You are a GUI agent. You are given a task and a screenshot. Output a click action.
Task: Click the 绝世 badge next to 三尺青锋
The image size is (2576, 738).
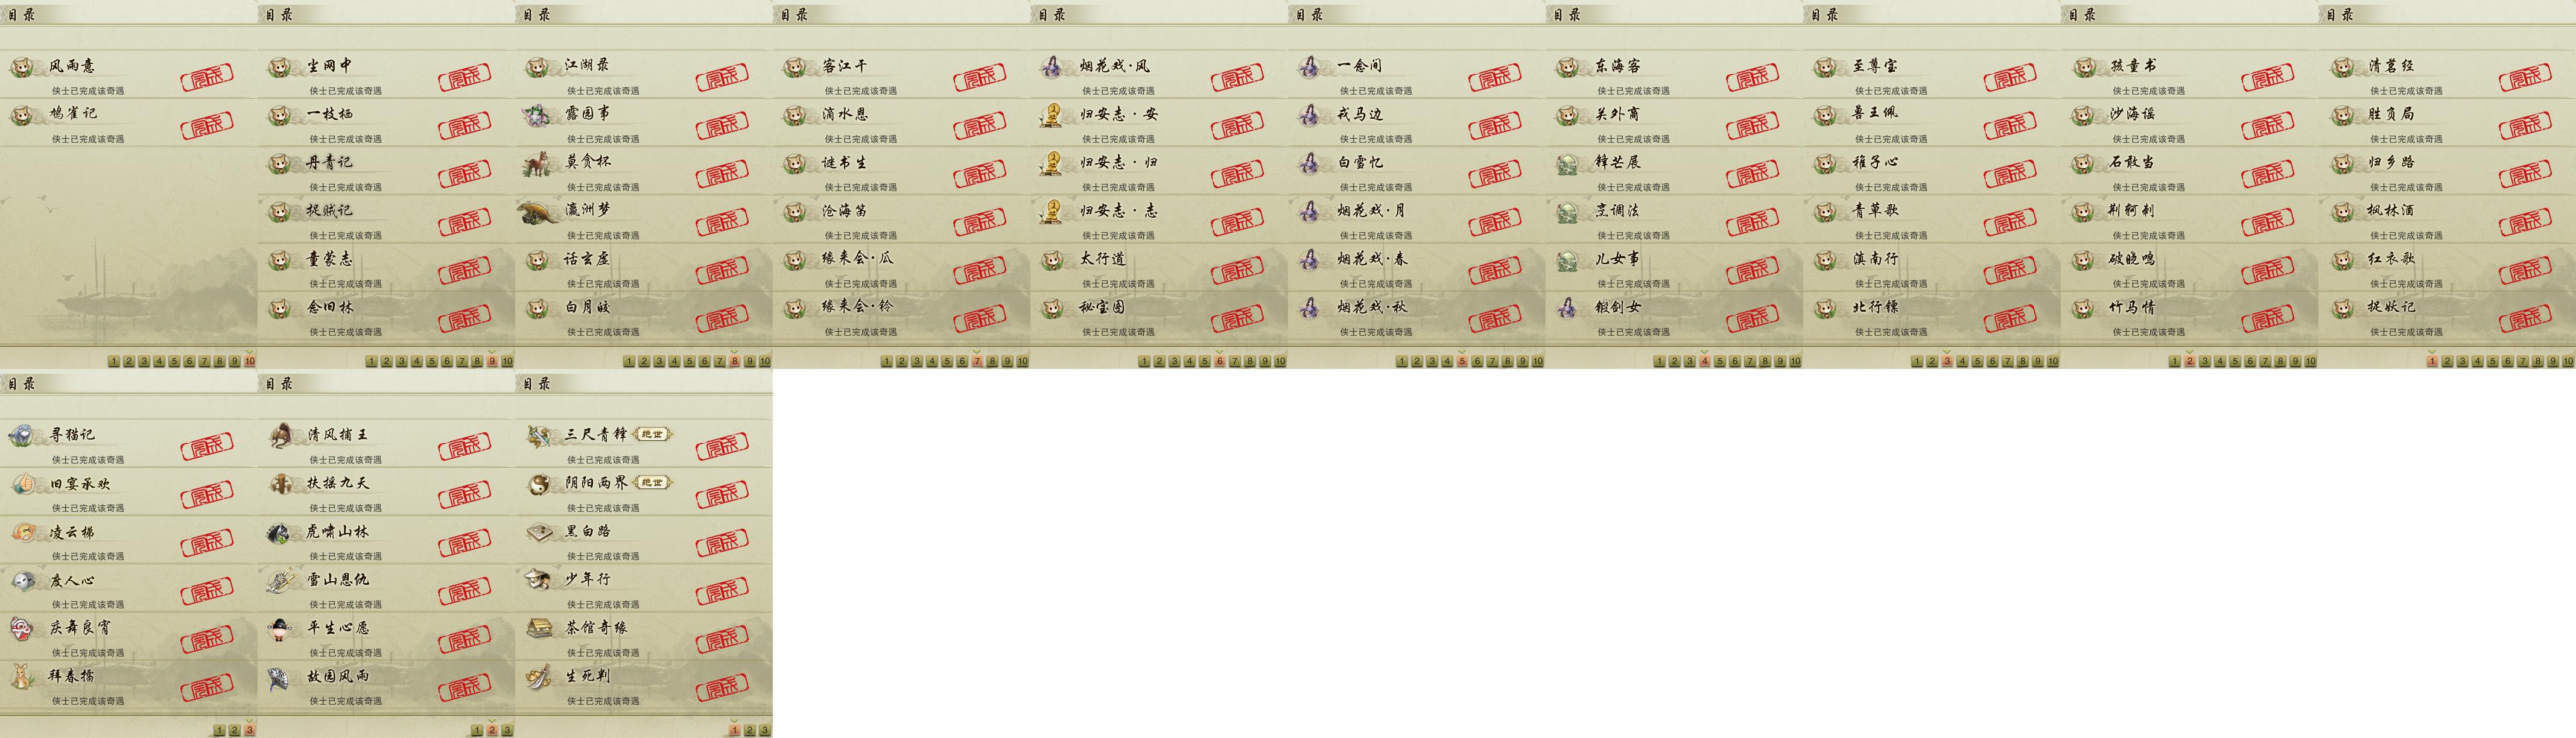(x=652, y=434)
